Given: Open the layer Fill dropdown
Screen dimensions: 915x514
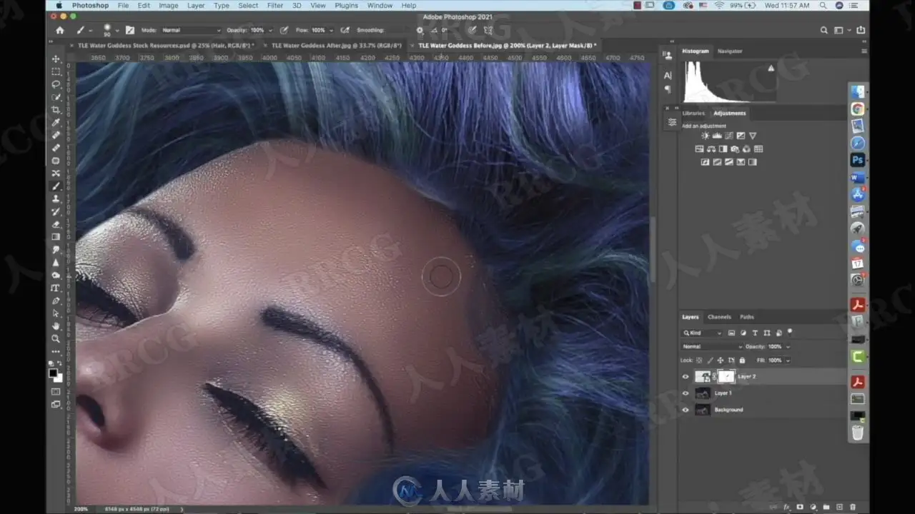Looking at the screenshot, I should tap(788, 361).
